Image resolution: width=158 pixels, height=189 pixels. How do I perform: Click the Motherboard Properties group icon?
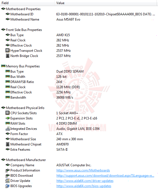pos(3,9)
